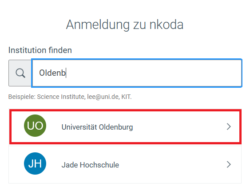Click the Science Institute example text
250x192 pixels.
(x=61, y=97)
